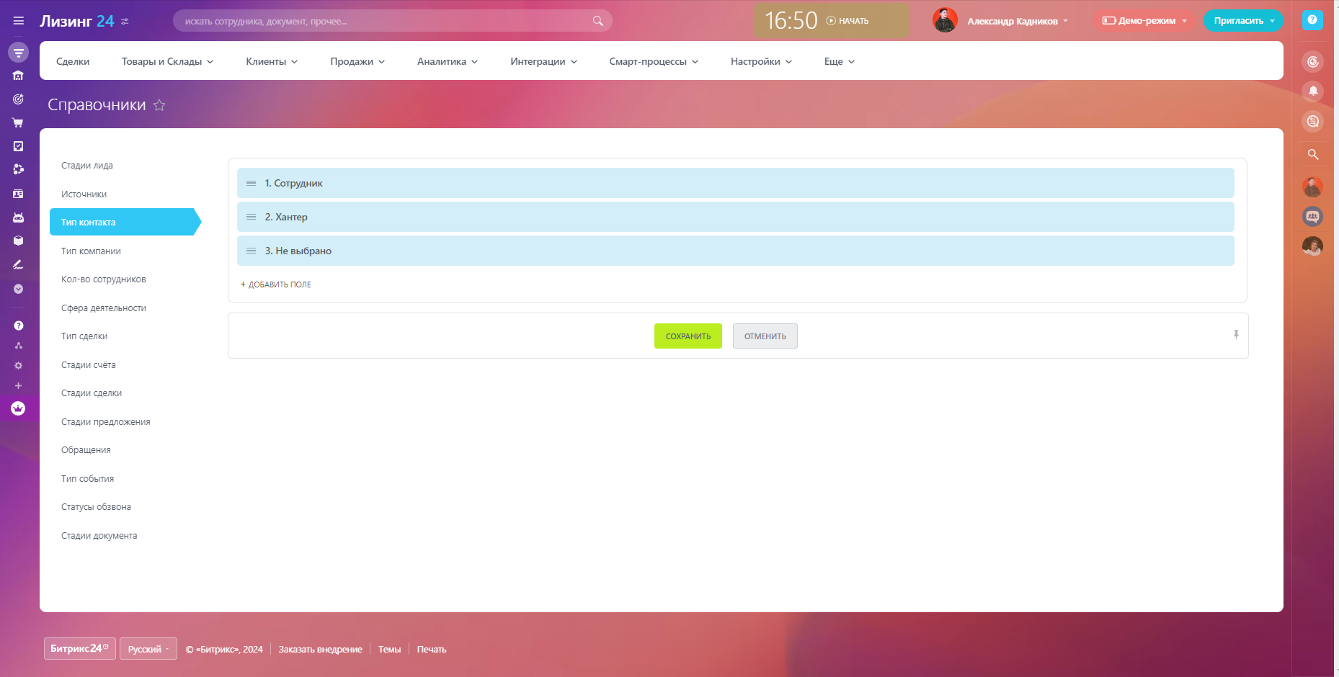Select the Хантер contact type row
The height and width of the screenshot is (677, 1339).
(x=735, y=217)
